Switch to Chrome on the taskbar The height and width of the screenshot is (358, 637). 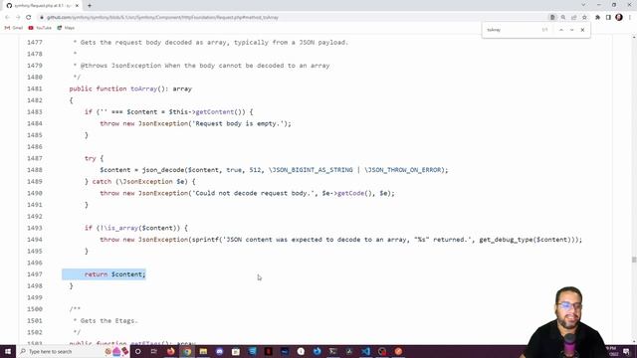coord(187,351)
